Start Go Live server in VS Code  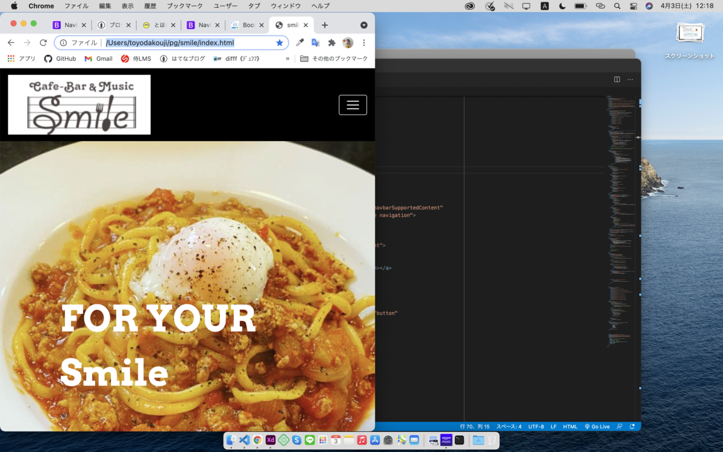pyautogui.click(x=597, y=427)
